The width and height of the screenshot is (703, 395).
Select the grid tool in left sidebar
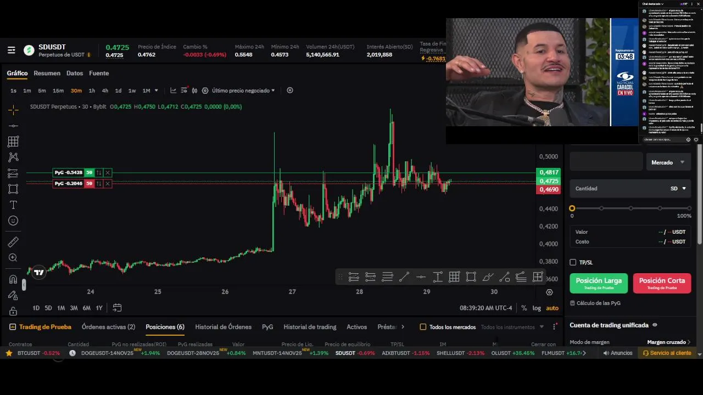(x=13, y=142)
